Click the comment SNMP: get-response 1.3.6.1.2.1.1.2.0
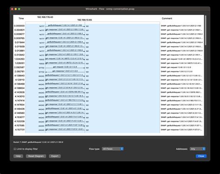220x174 pixels. click(x=176, y=72)
